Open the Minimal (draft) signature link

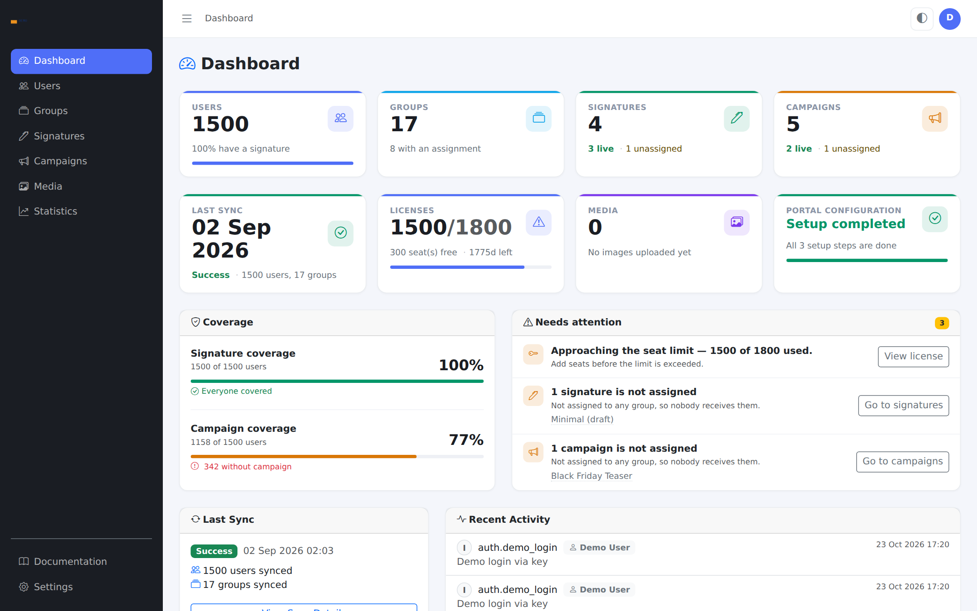point(582,420)
